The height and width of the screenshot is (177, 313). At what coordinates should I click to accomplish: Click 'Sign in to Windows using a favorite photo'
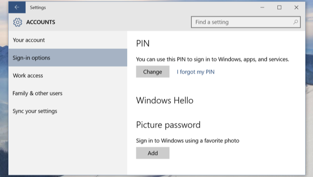click(x=188, y=141)
